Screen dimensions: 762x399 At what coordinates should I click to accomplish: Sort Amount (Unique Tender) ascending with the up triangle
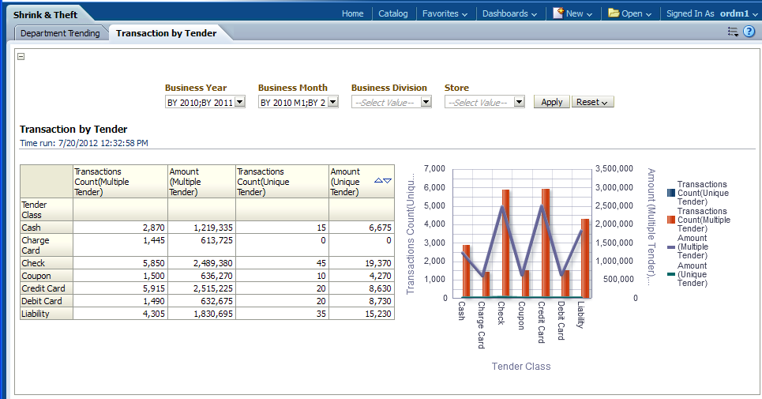point(378,181)
